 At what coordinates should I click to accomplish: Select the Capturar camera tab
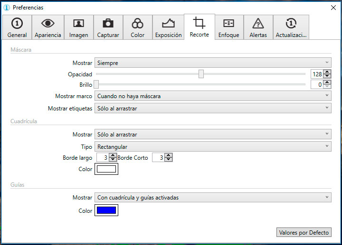point(108,27)
